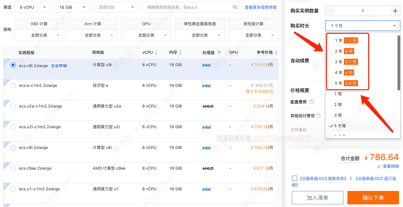Image resolution: width=403 pixels, height=207 pixels.
Task: Open 全部分类 dropdown under Arm 计算
Action: (93, 35)
